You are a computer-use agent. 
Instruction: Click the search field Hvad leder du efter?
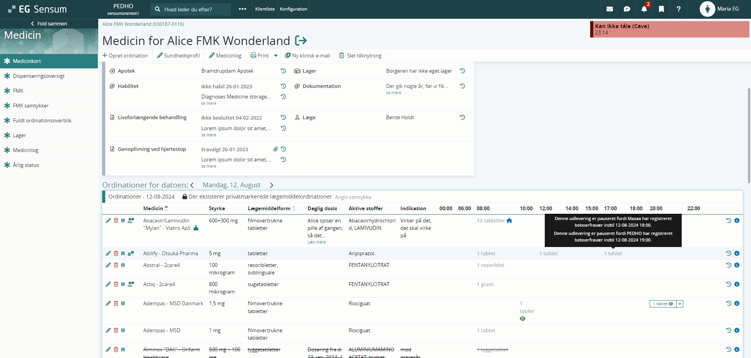(191, 9)
